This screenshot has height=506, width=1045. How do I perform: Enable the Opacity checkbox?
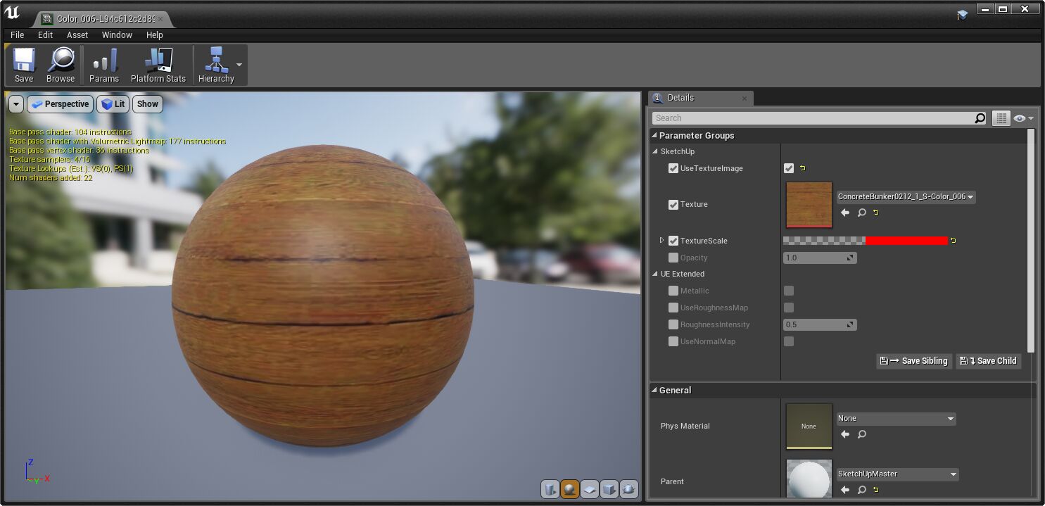pos(673,258)
